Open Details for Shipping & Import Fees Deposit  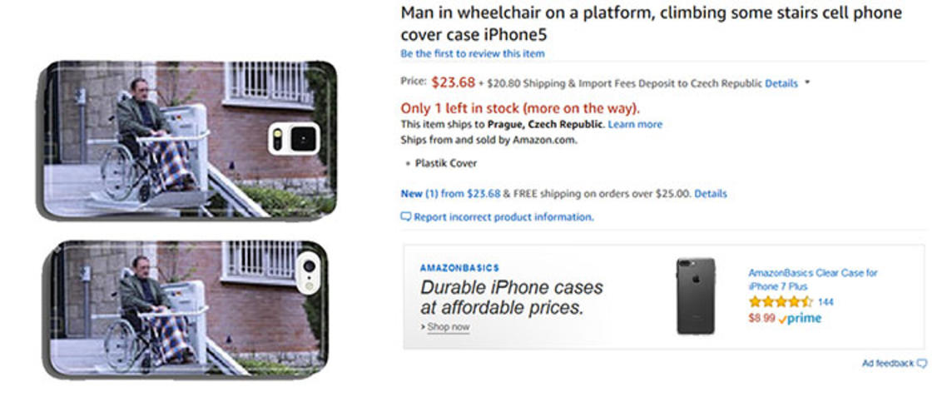(x=781, y=83)
